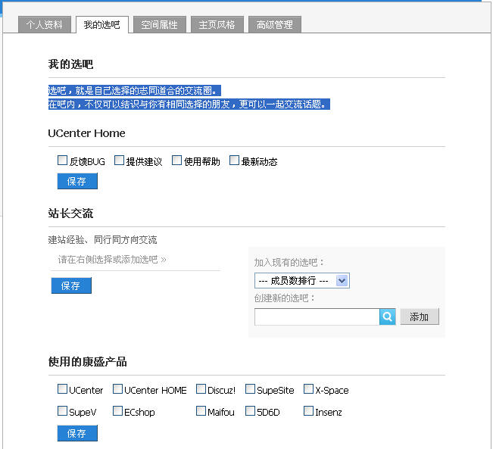The image size is (493, 449).
Task: Tick the ECshop checkbox
Action: (118, 411)
